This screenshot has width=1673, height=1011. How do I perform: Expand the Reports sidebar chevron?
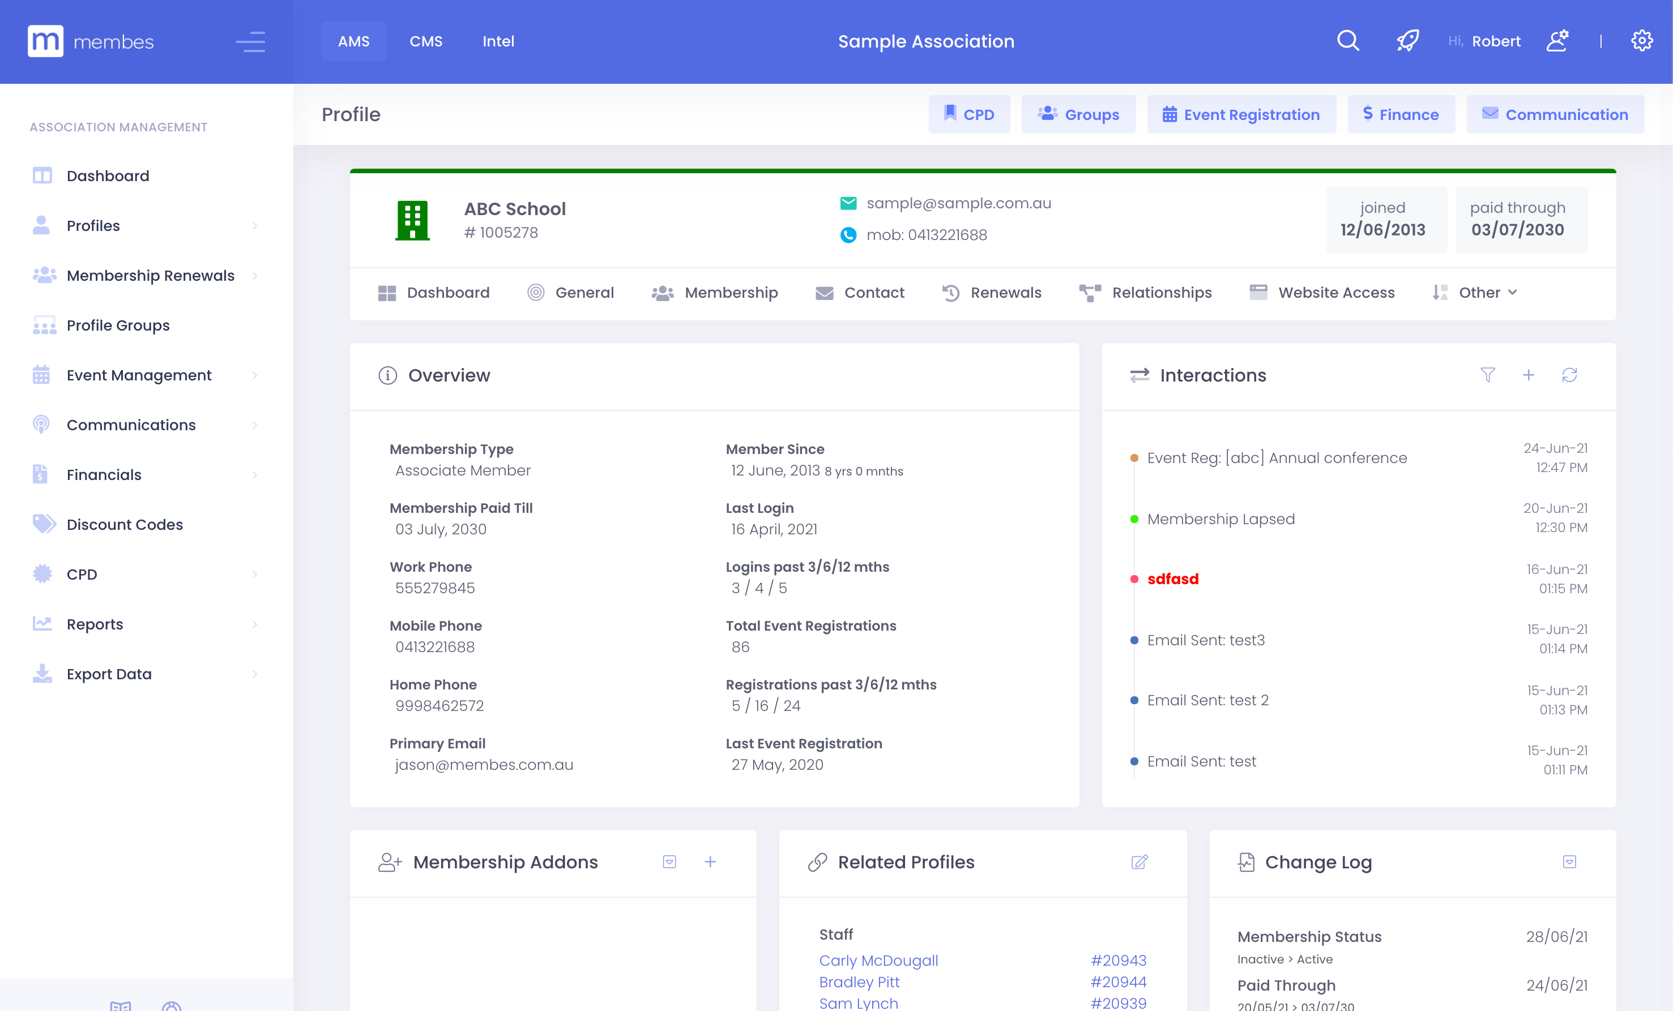click(x=255, y=624)
